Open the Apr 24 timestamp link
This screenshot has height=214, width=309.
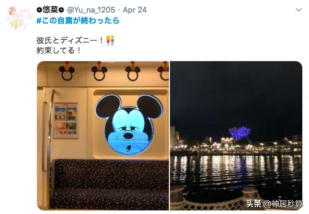pyautogui.click(x=135, y=10)
